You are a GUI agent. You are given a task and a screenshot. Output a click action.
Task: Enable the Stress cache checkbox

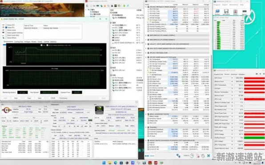coord(6,30)
